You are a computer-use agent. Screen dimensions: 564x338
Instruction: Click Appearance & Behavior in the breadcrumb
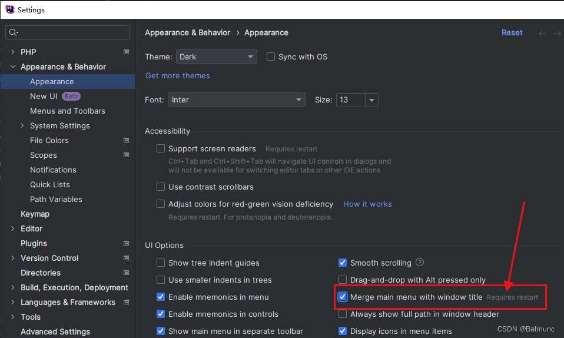[187, 33]
